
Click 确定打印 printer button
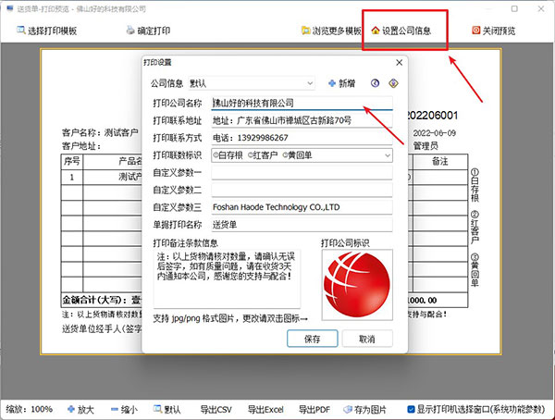tap(131, 31)
